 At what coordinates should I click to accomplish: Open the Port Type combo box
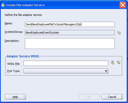click(x=66, y=71)
